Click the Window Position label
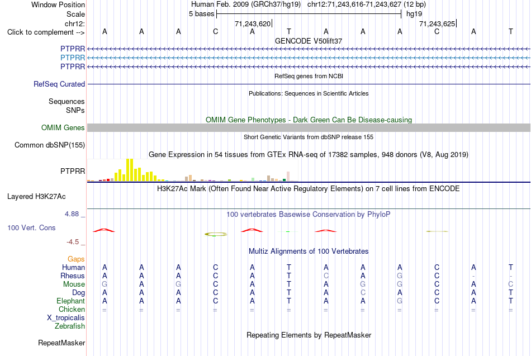The height and width of the screenshot is (356, 531). [x=58, y=4]
